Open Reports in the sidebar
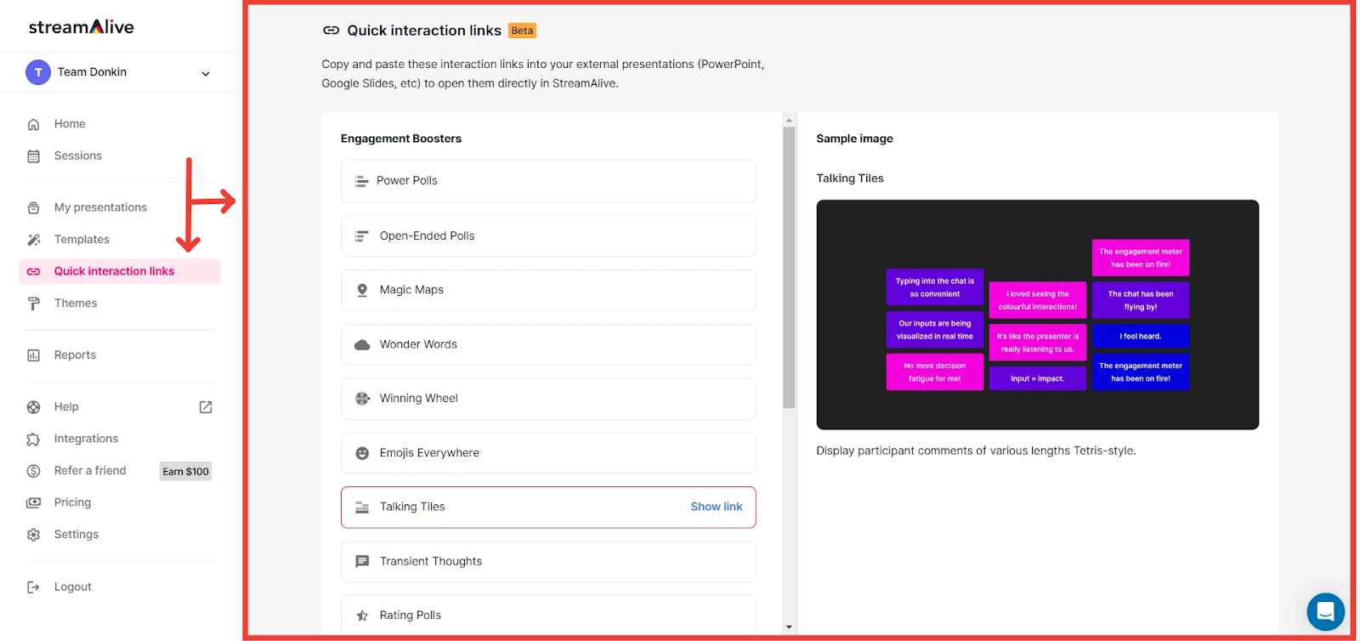1360x641 pixels. pos(75,355)
